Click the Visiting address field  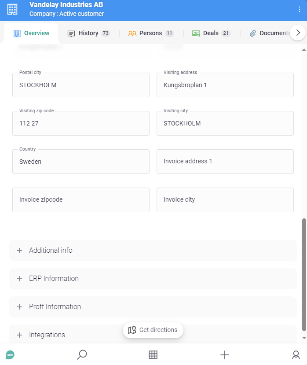(225, 85)
